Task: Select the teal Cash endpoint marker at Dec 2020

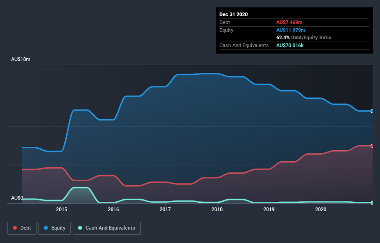Action: tap(372, 203)
